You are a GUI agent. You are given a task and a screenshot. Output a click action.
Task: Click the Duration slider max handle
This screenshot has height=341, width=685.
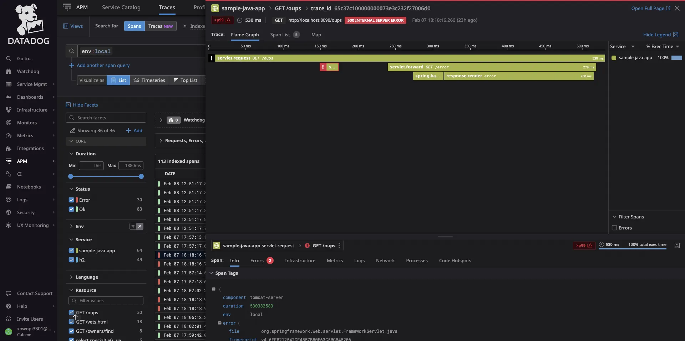pos(141,176)
